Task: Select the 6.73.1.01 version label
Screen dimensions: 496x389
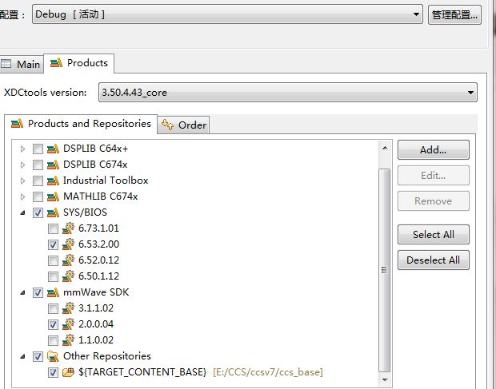Action: tap(98, 228)
